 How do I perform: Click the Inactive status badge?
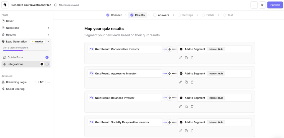tap(38, 42)
